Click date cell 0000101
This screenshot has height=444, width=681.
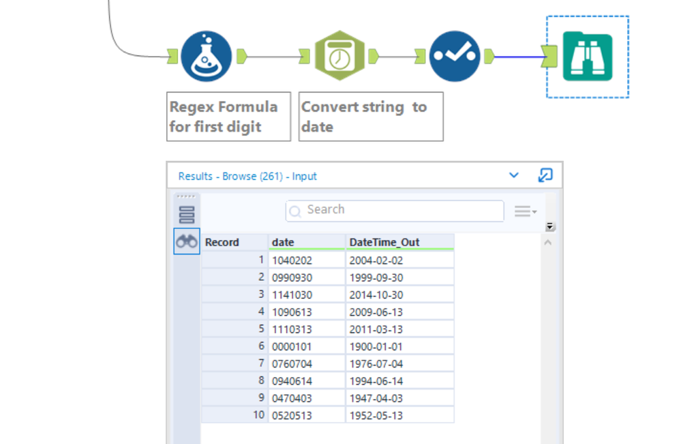pyautogui.click(x=307, y=346)
